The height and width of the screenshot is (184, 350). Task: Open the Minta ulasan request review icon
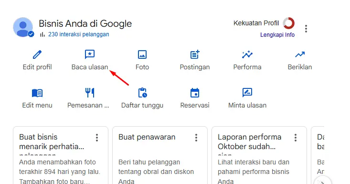tap(247, 93)
